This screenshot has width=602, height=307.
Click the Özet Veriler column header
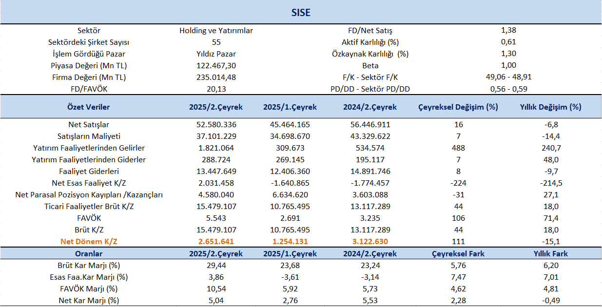click(88, 107)
